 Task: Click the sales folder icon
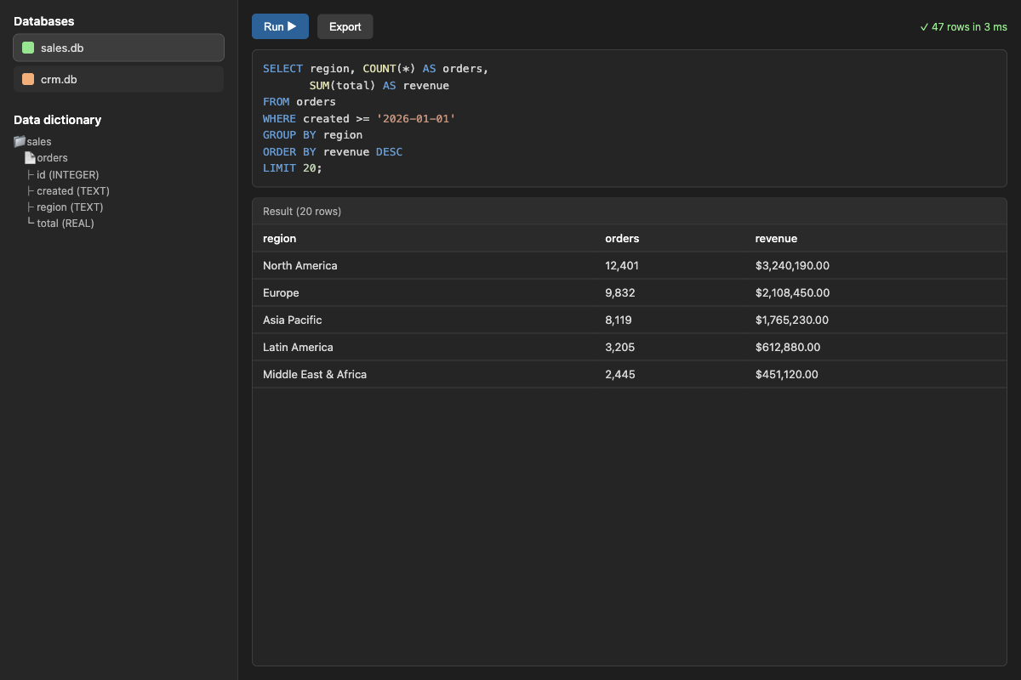coord(20,142)
